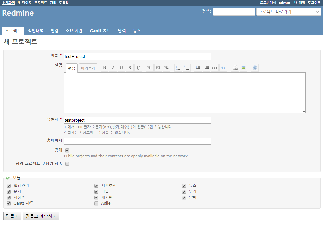Image resolution: width=323 pixels, height=226 pixels.
Task: Remove blockquote outdent icon
Action: [206, 68]
